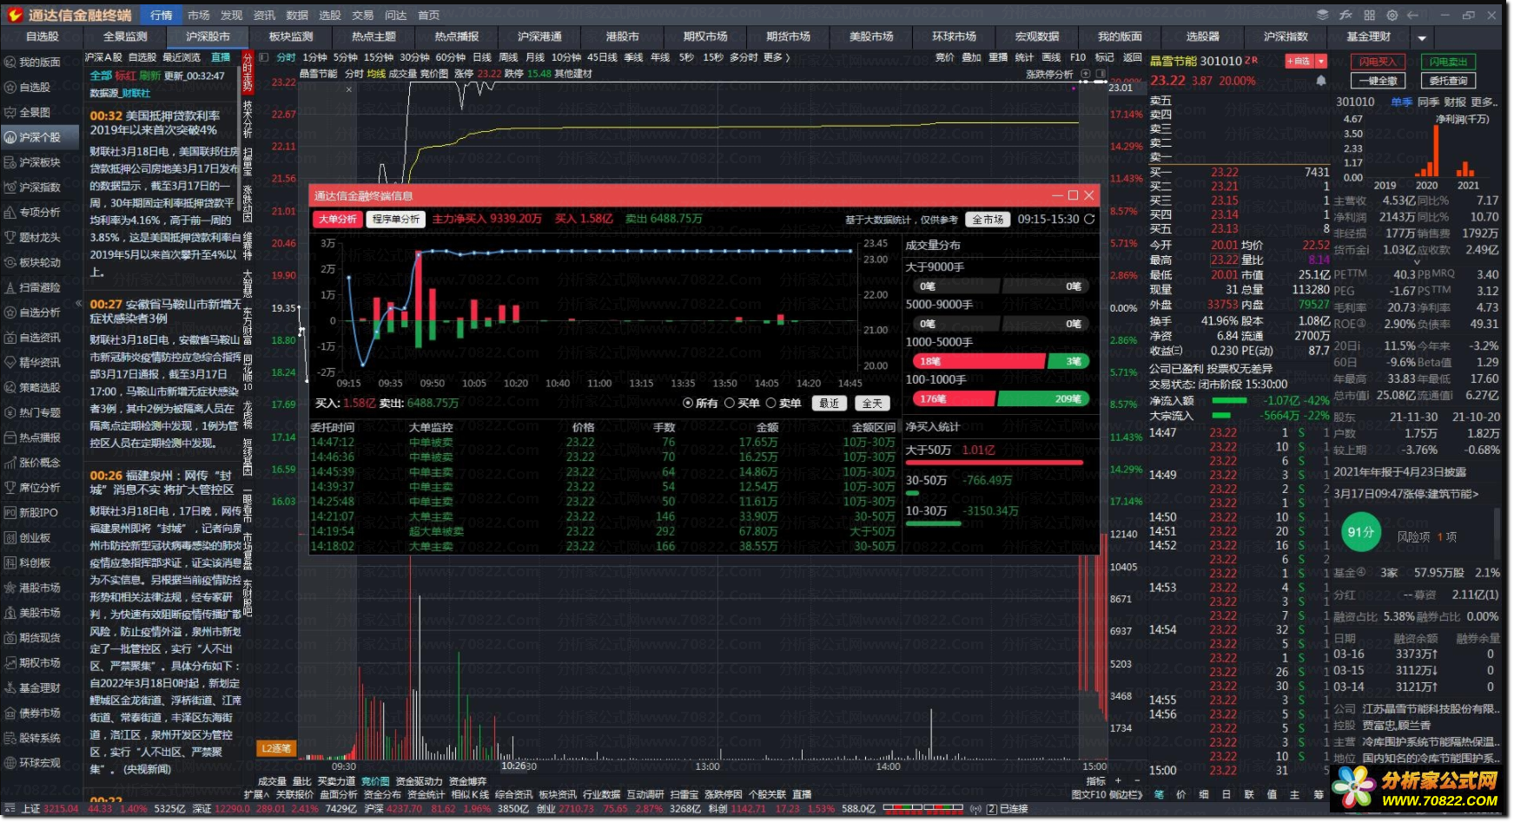Refresh the dialog with the circular arrow icon
Image resolution: width=1514 pixels, height=822 pixels.
(x=1089, y=219)
